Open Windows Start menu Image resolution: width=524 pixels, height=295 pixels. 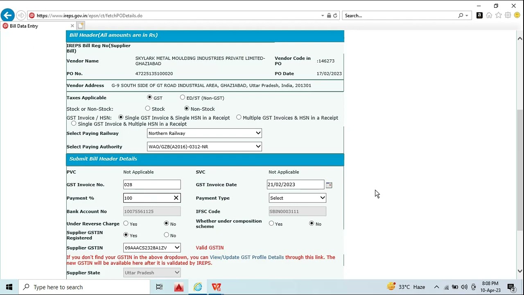(x=9, y=287)
